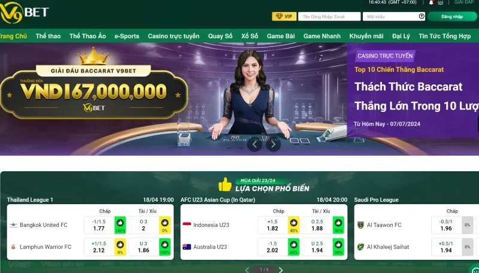Show password using eye icon
The width and height of the screenshot is (479, 273).
tap(422, 17)
